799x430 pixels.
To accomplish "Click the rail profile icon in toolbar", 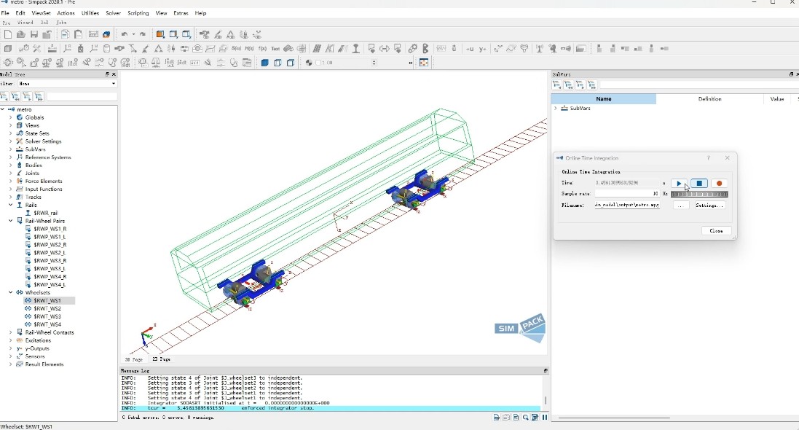I will pyautogui.click(x=355, y=48).
